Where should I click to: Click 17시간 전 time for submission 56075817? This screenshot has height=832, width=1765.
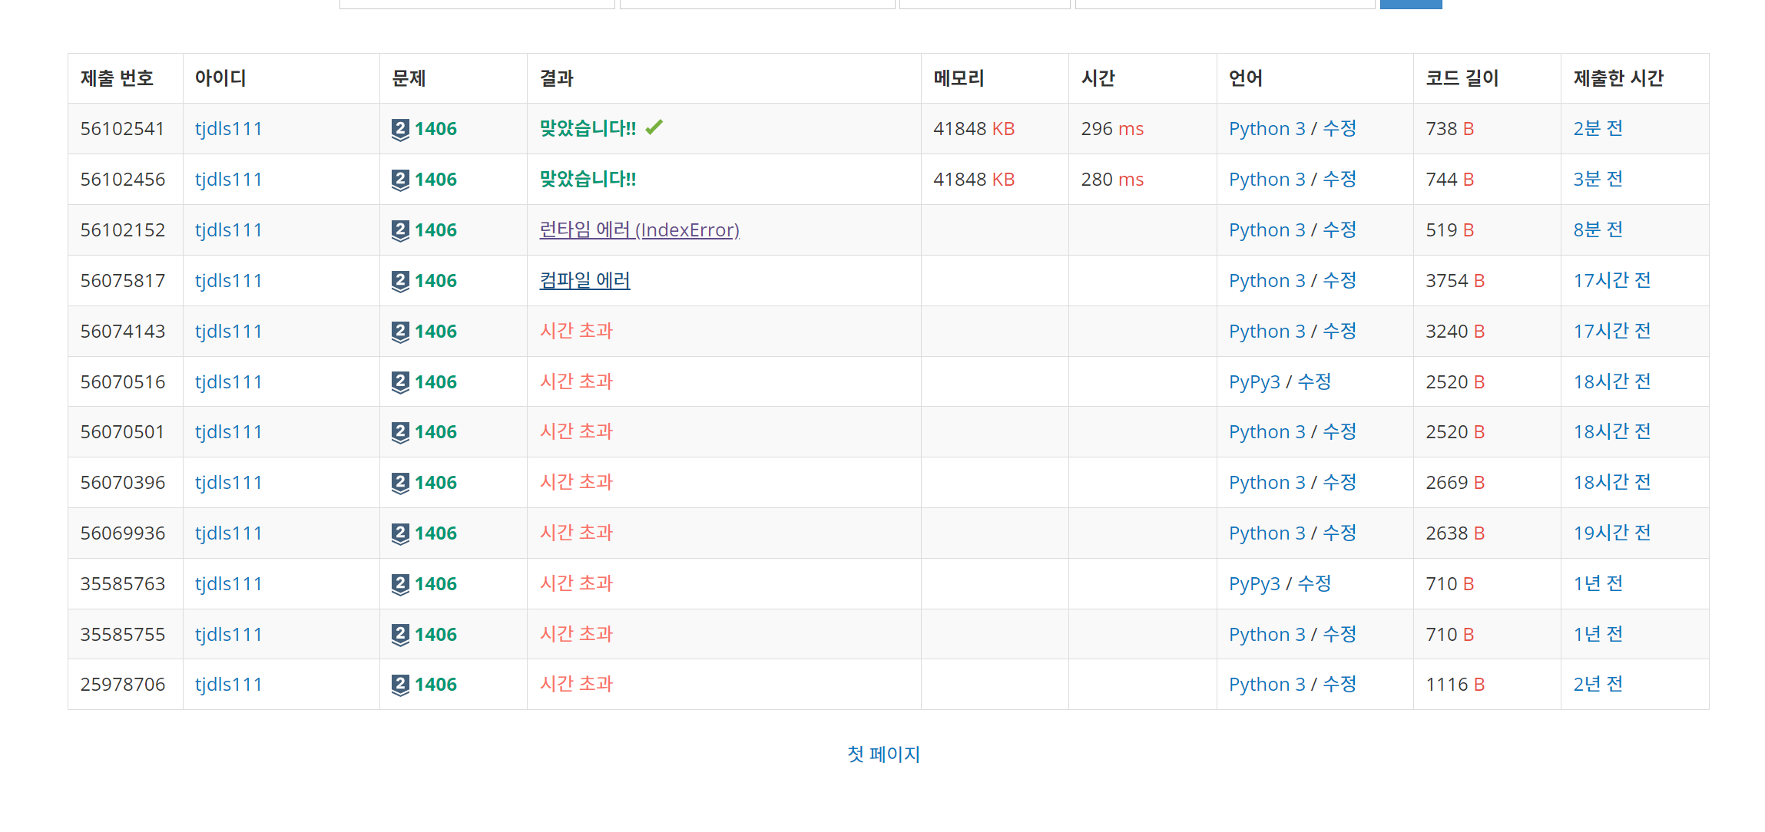tap(1611, 281)
